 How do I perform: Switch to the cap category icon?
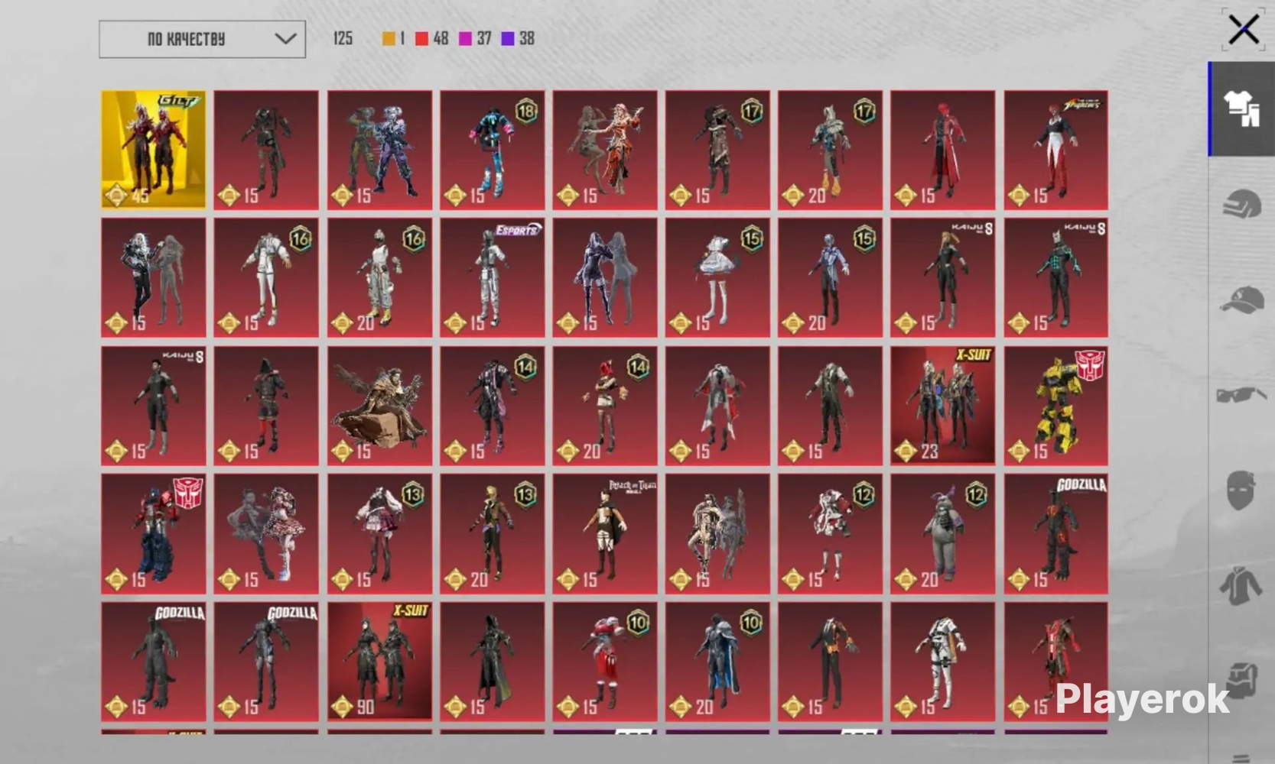1241,299
